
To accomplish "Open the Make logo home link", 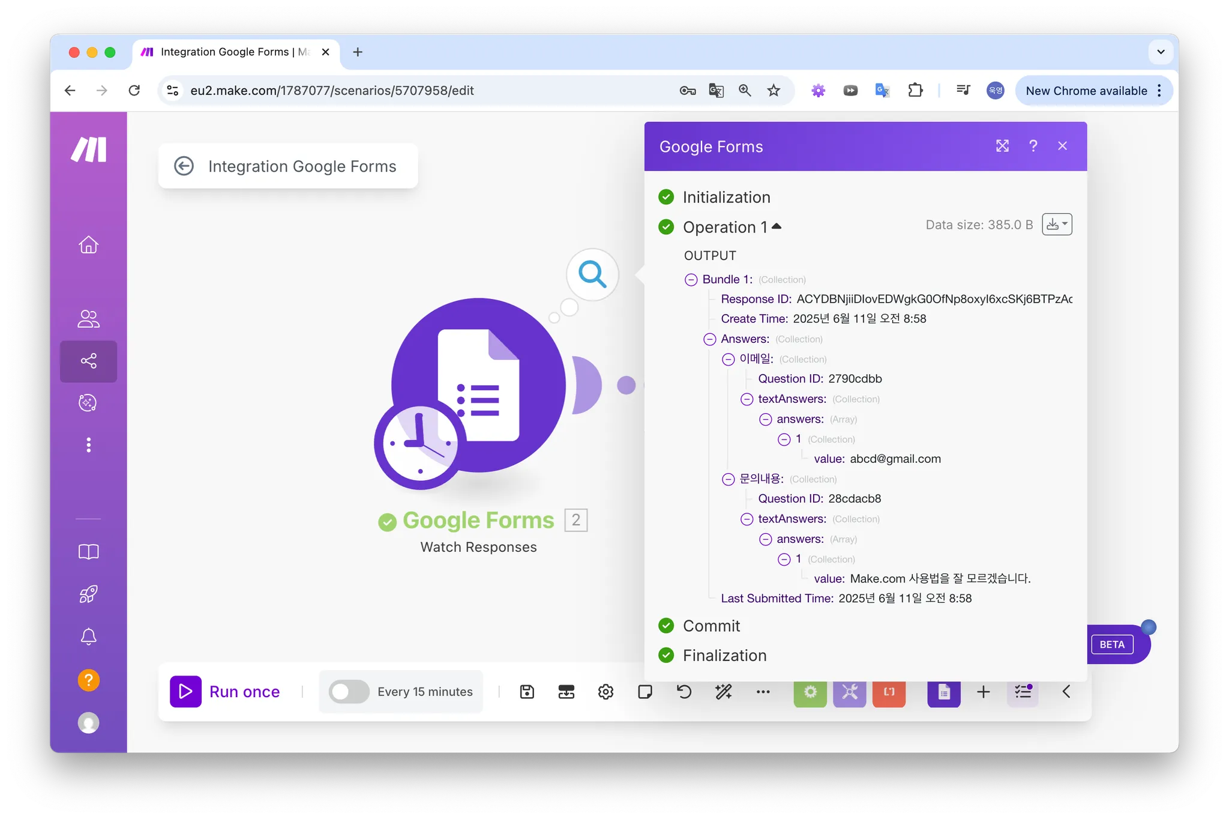I will point(89,149).
